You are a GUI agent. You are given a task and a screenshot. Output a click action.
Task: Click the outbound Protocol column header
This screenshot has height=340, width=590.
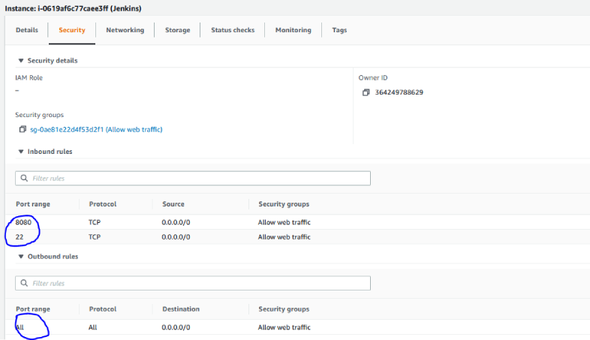103,309
